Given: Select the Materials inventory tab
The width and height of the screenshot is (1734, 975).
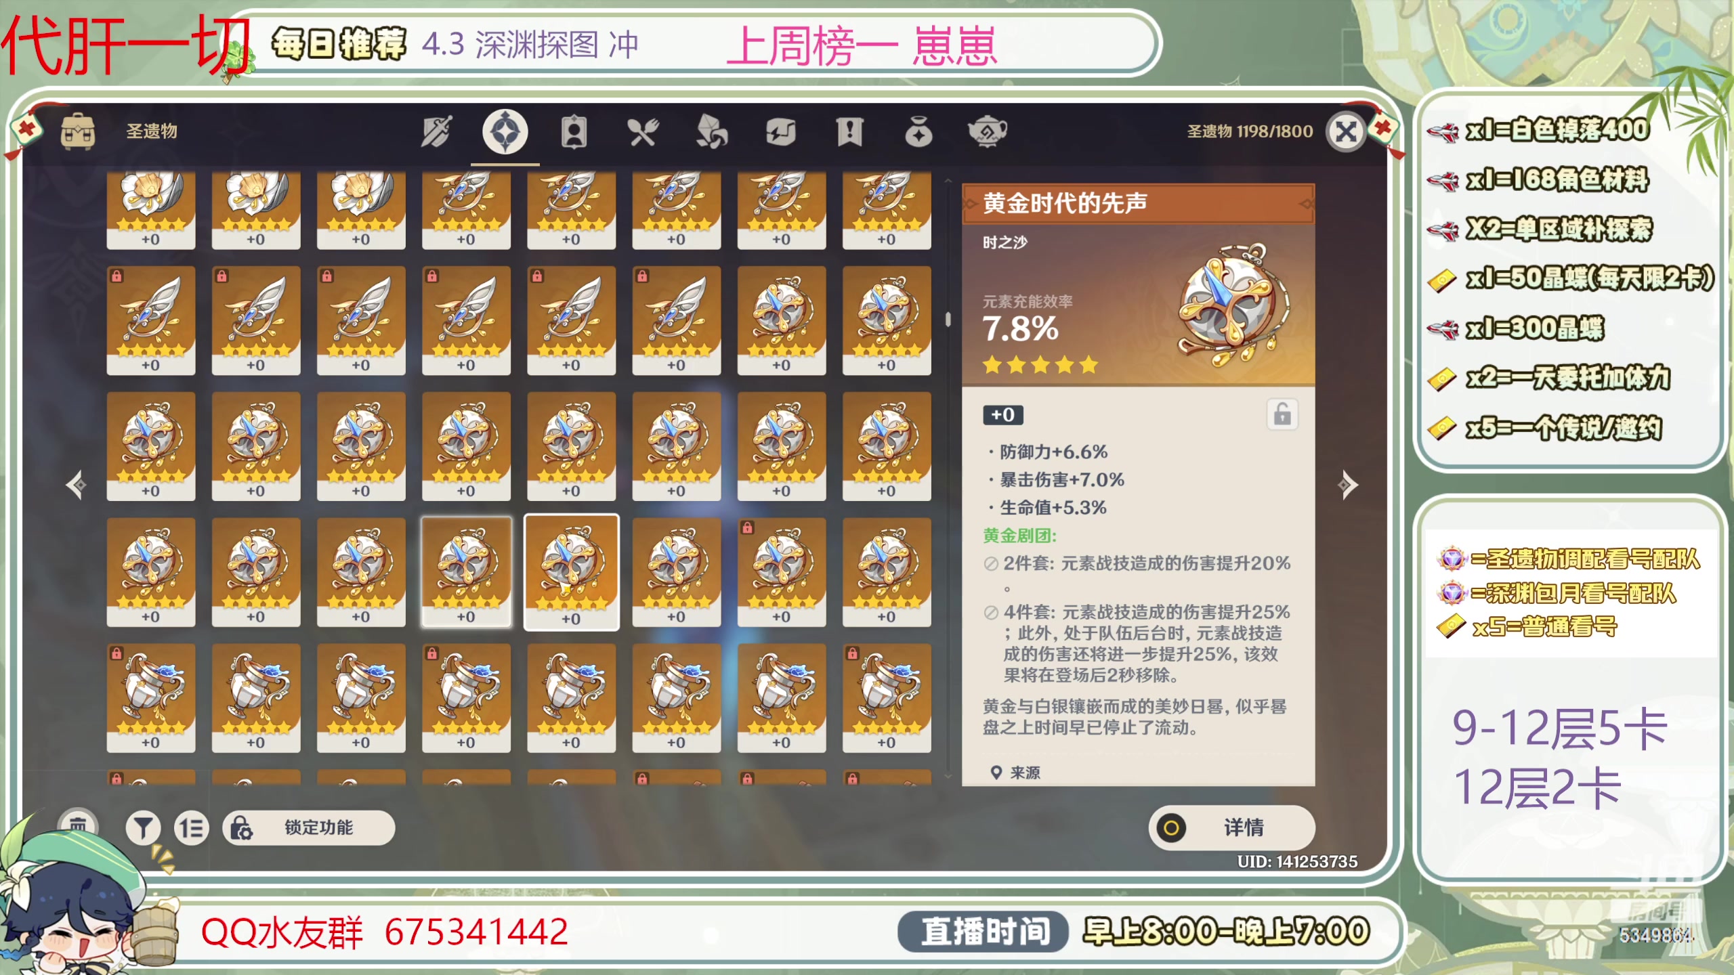Looking at the screenshot, I should pos(712,131).
